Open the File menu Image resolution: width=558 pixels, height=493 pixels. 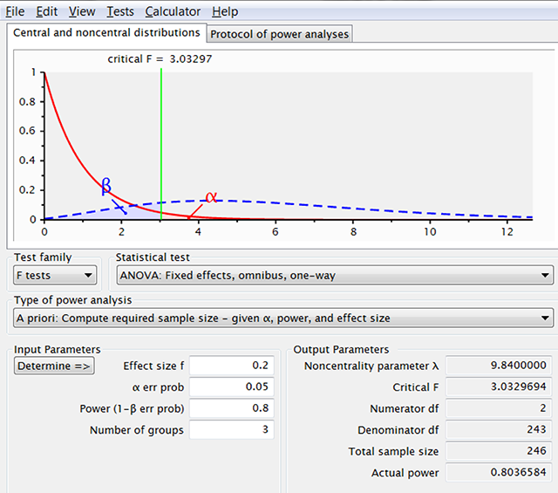click(16, 11)
